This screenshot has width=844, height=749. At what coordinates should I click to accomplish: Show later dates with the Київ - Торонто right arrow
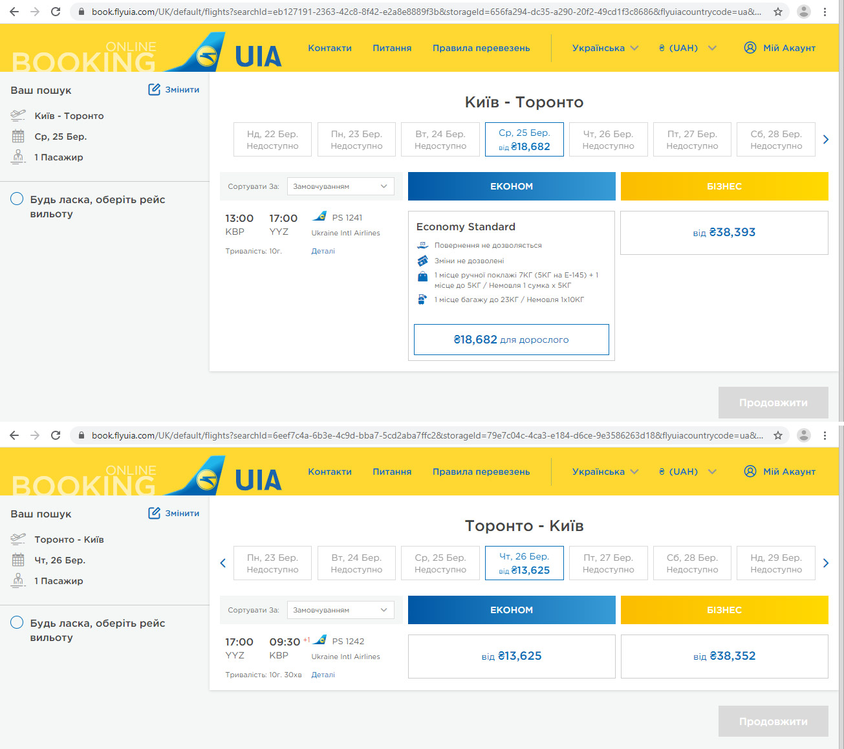pyautogui.click(x=826, y=139)
